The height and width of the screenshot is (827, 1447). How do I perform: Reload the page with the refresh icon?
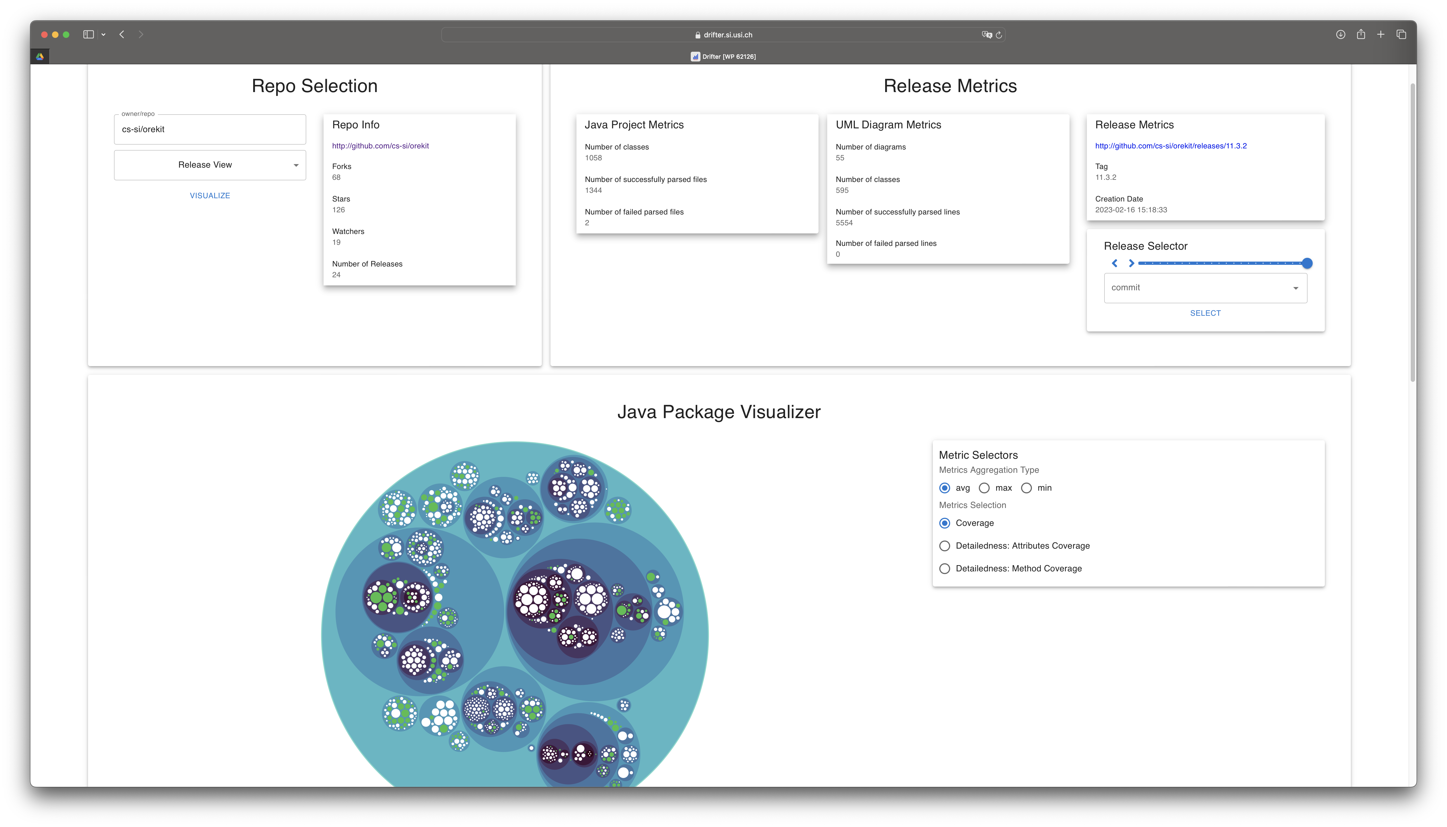coord(999,35)
